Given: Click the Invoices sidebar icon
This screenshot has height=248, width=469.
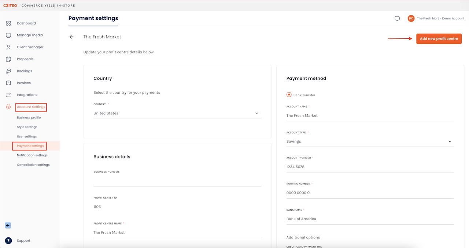Looking at the screenshot, I should [x=8, y=83].
